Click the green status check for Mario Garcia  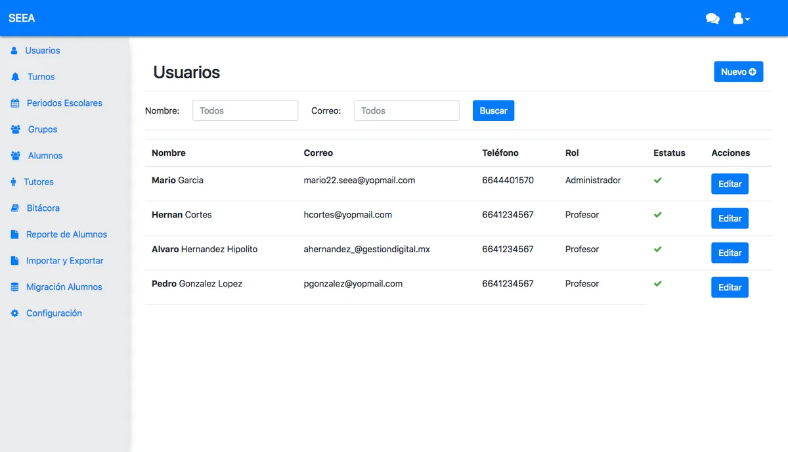point(657,180)
